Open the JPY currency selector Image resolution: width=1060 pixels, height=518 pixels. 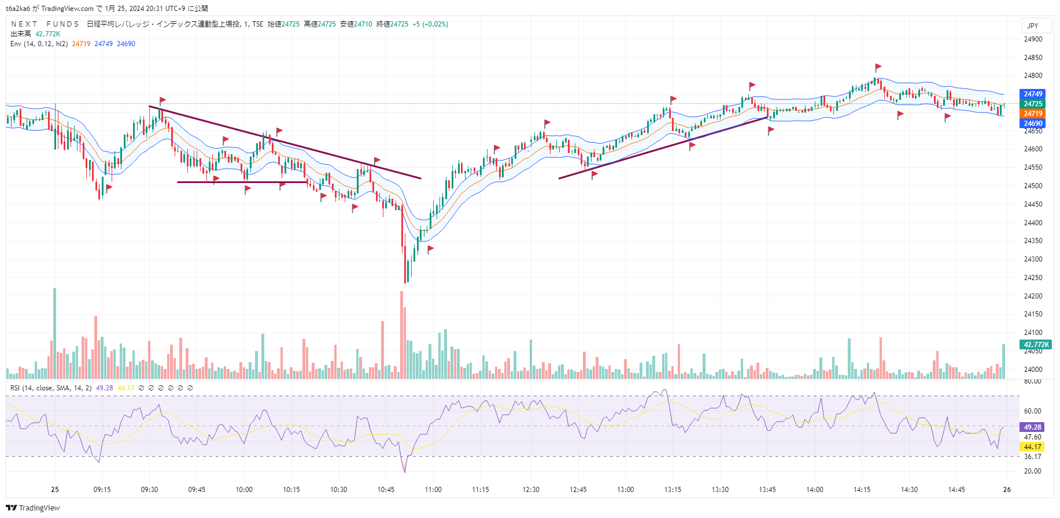coord(1032,26)
